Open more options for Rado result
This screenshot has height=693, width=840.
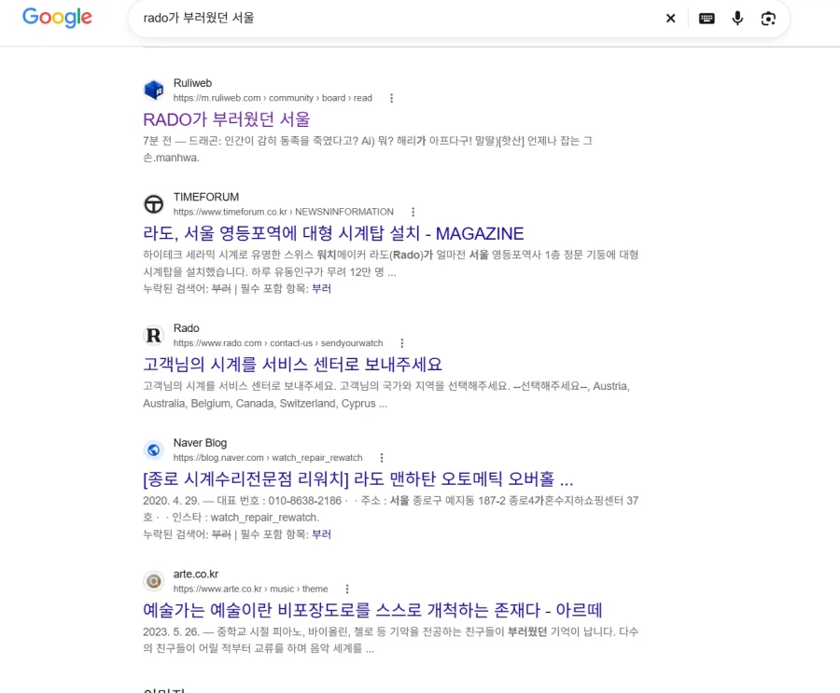[402, 343]
